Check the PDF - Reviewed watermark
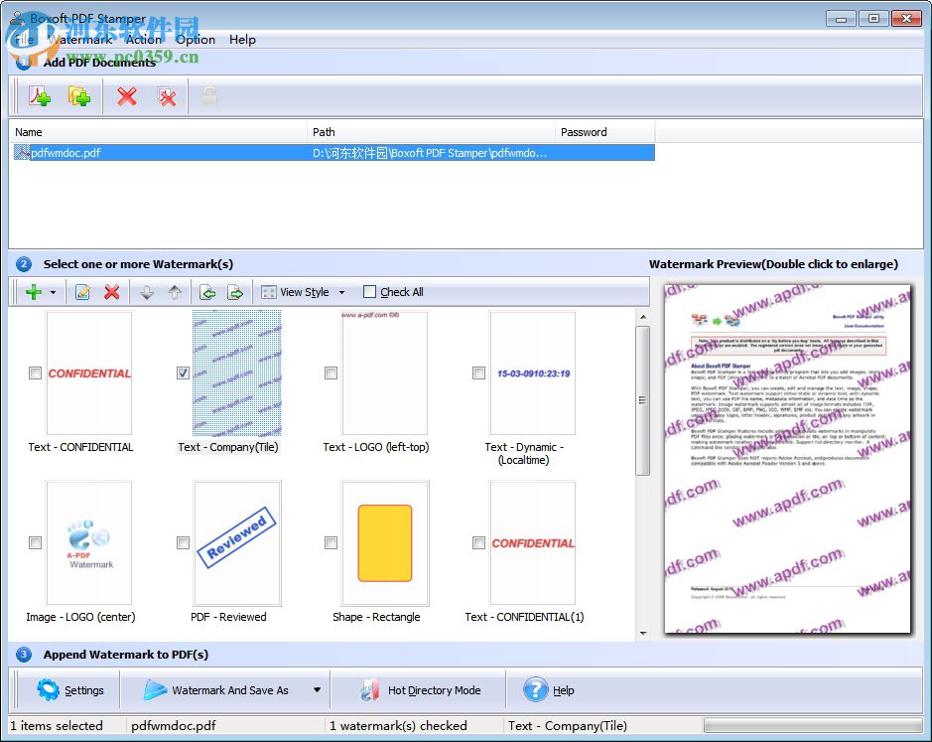Viewport: 932px width, 742px height. (183, 542)
